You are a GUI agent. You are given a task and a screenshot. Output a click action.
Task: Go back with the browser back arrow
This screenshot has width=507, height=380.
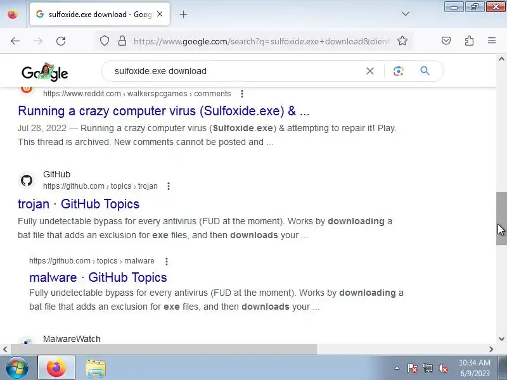15,41
